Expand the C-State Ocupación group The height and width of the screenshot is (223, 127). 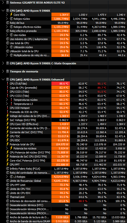point(3,63)
